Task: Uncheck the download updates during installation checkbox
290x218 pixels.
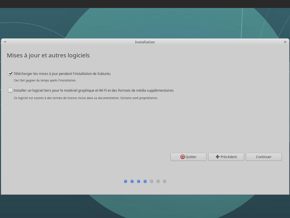Action: click(10, 74)
